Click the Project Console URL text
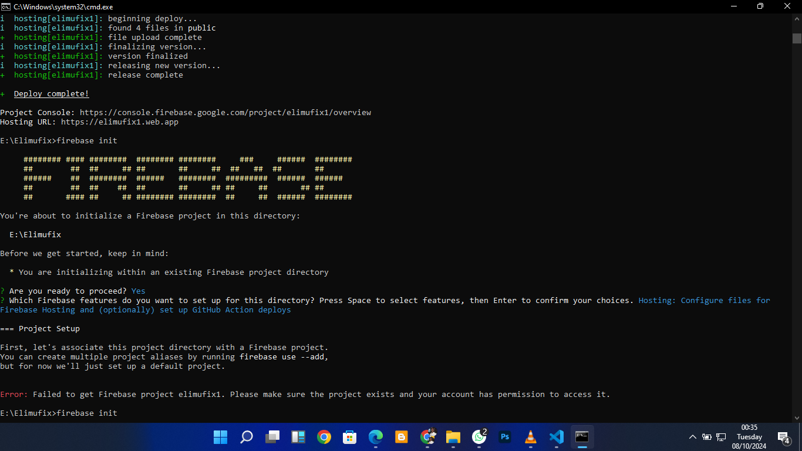Image resolution: width=802 pixels, height=451 pixels. pyautogui.click(x=225, y=112)
